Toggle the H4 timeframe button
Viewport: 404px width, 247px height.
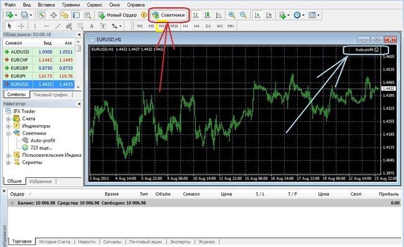[196, 26]
